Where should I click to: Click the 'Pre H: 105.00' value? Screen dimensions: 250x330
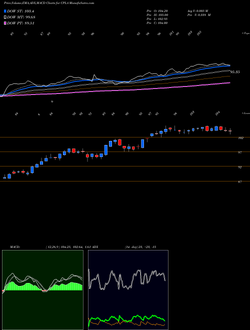(157, 15)
